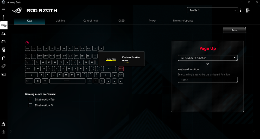
Task: Select the spacebar on keyboard layout
Action: [67, 81]
